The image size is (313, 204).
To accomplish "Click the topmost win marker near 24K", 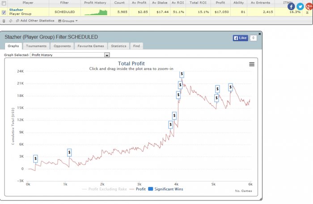I will point(182,74).
